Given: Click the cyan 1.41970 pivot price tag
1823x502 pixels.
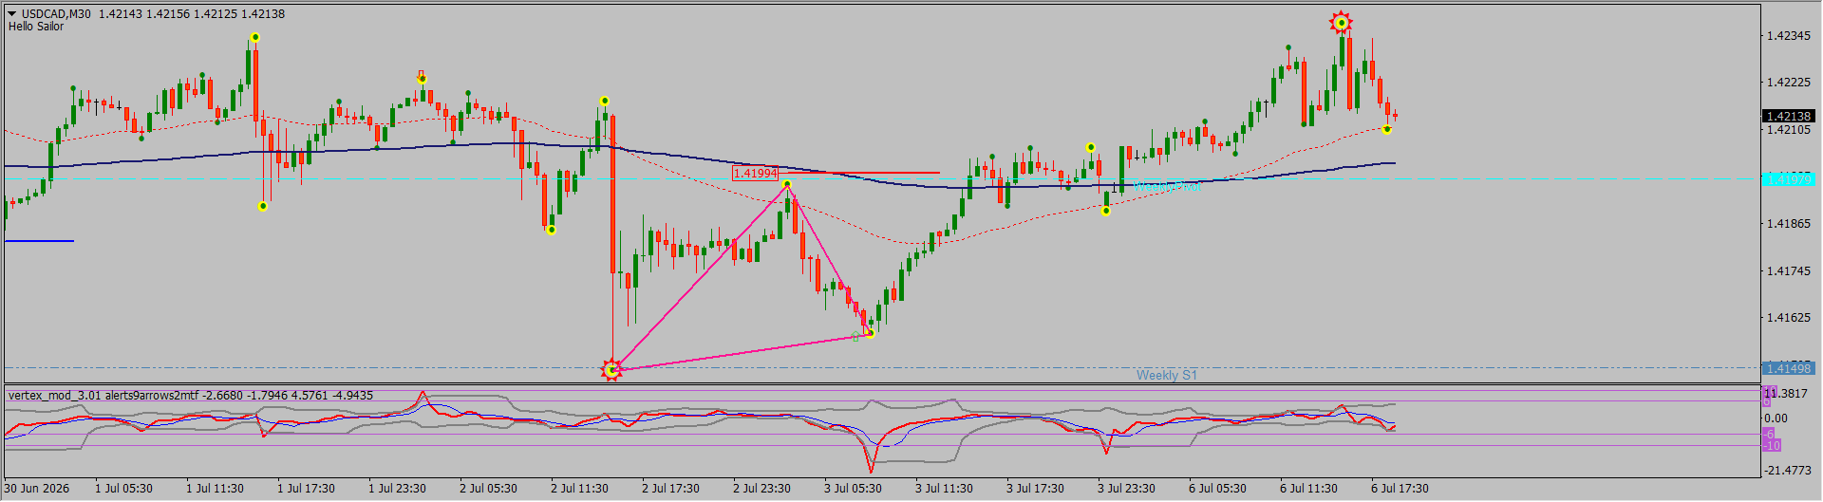Looking at the screenshot, I should click(x=1788, y=178).
